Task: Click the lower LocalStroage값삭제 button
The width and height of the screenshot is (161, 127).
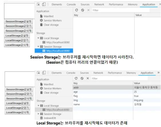Action: 17,112
